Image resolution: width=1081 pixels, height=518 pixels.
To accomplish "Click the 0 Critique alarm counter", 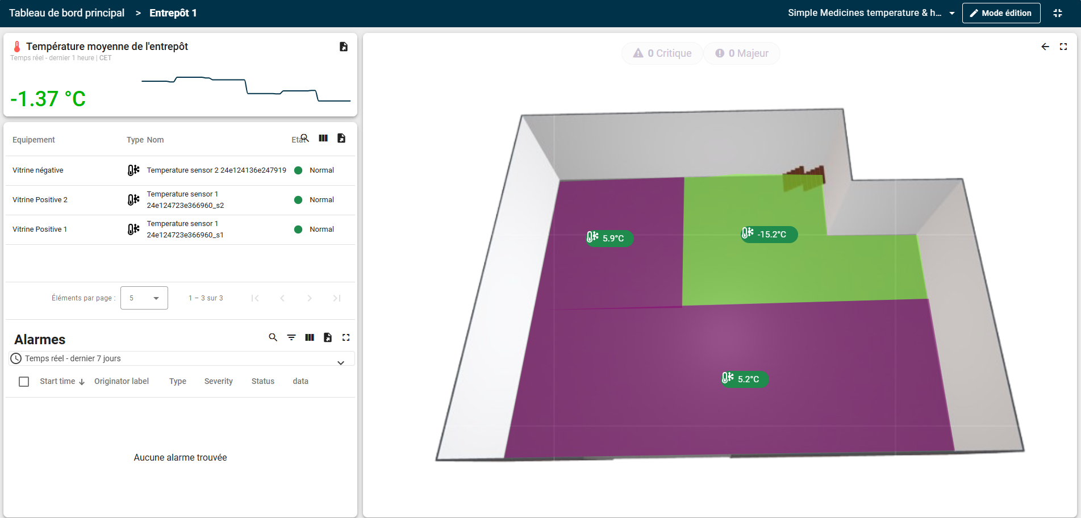I will [662, 53].
